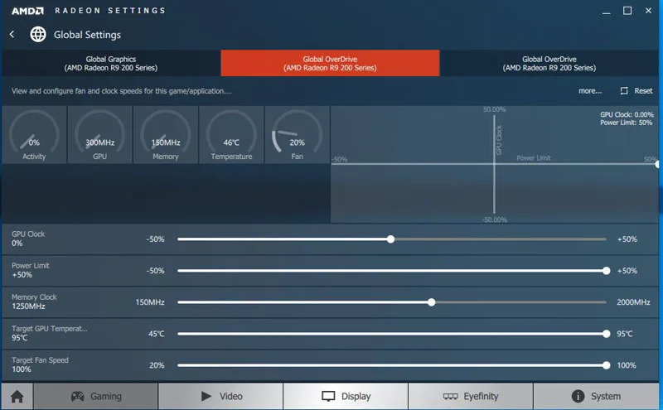663x410 pixels.
Task: Click the Global Settings globe icon
Action: point(38,35)
